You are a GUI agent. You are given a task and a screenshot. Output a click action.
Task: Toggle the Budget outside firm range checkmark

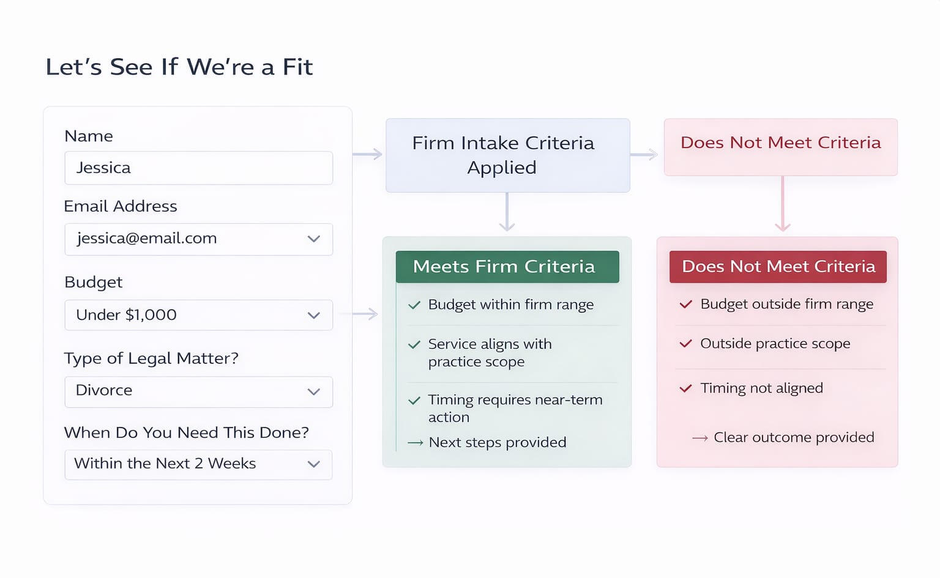coord(686,304)
